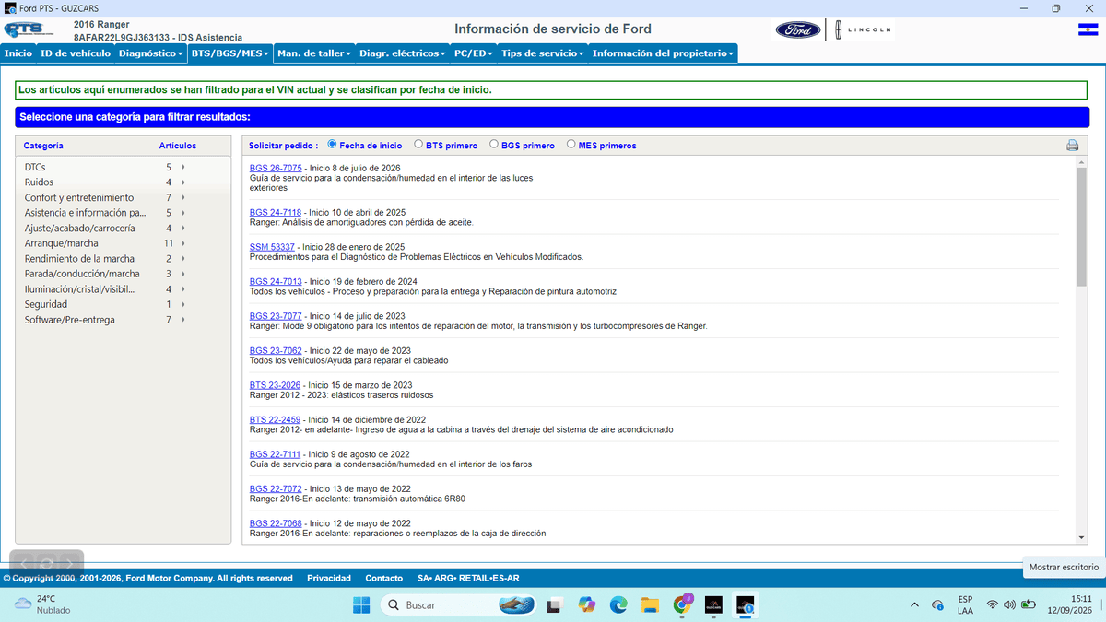The width and height of the screenshot is (1106, 622).
Task: Open the Windows Start menu
Action: click(x=360, y=604)
